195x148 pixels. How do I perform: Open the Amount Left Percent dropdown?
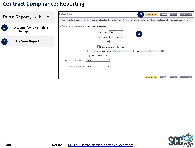98,60
